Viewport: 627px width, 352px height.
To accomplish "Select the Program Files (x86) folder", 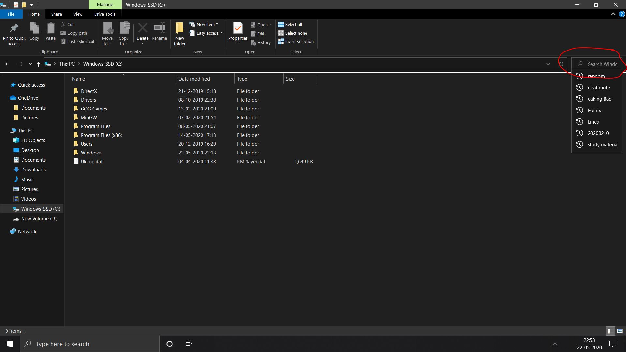I will [101, 135].
